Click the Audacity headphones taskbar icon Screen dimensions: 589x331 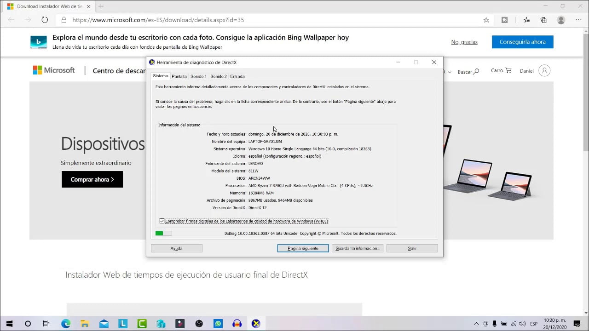pos(237,324)
